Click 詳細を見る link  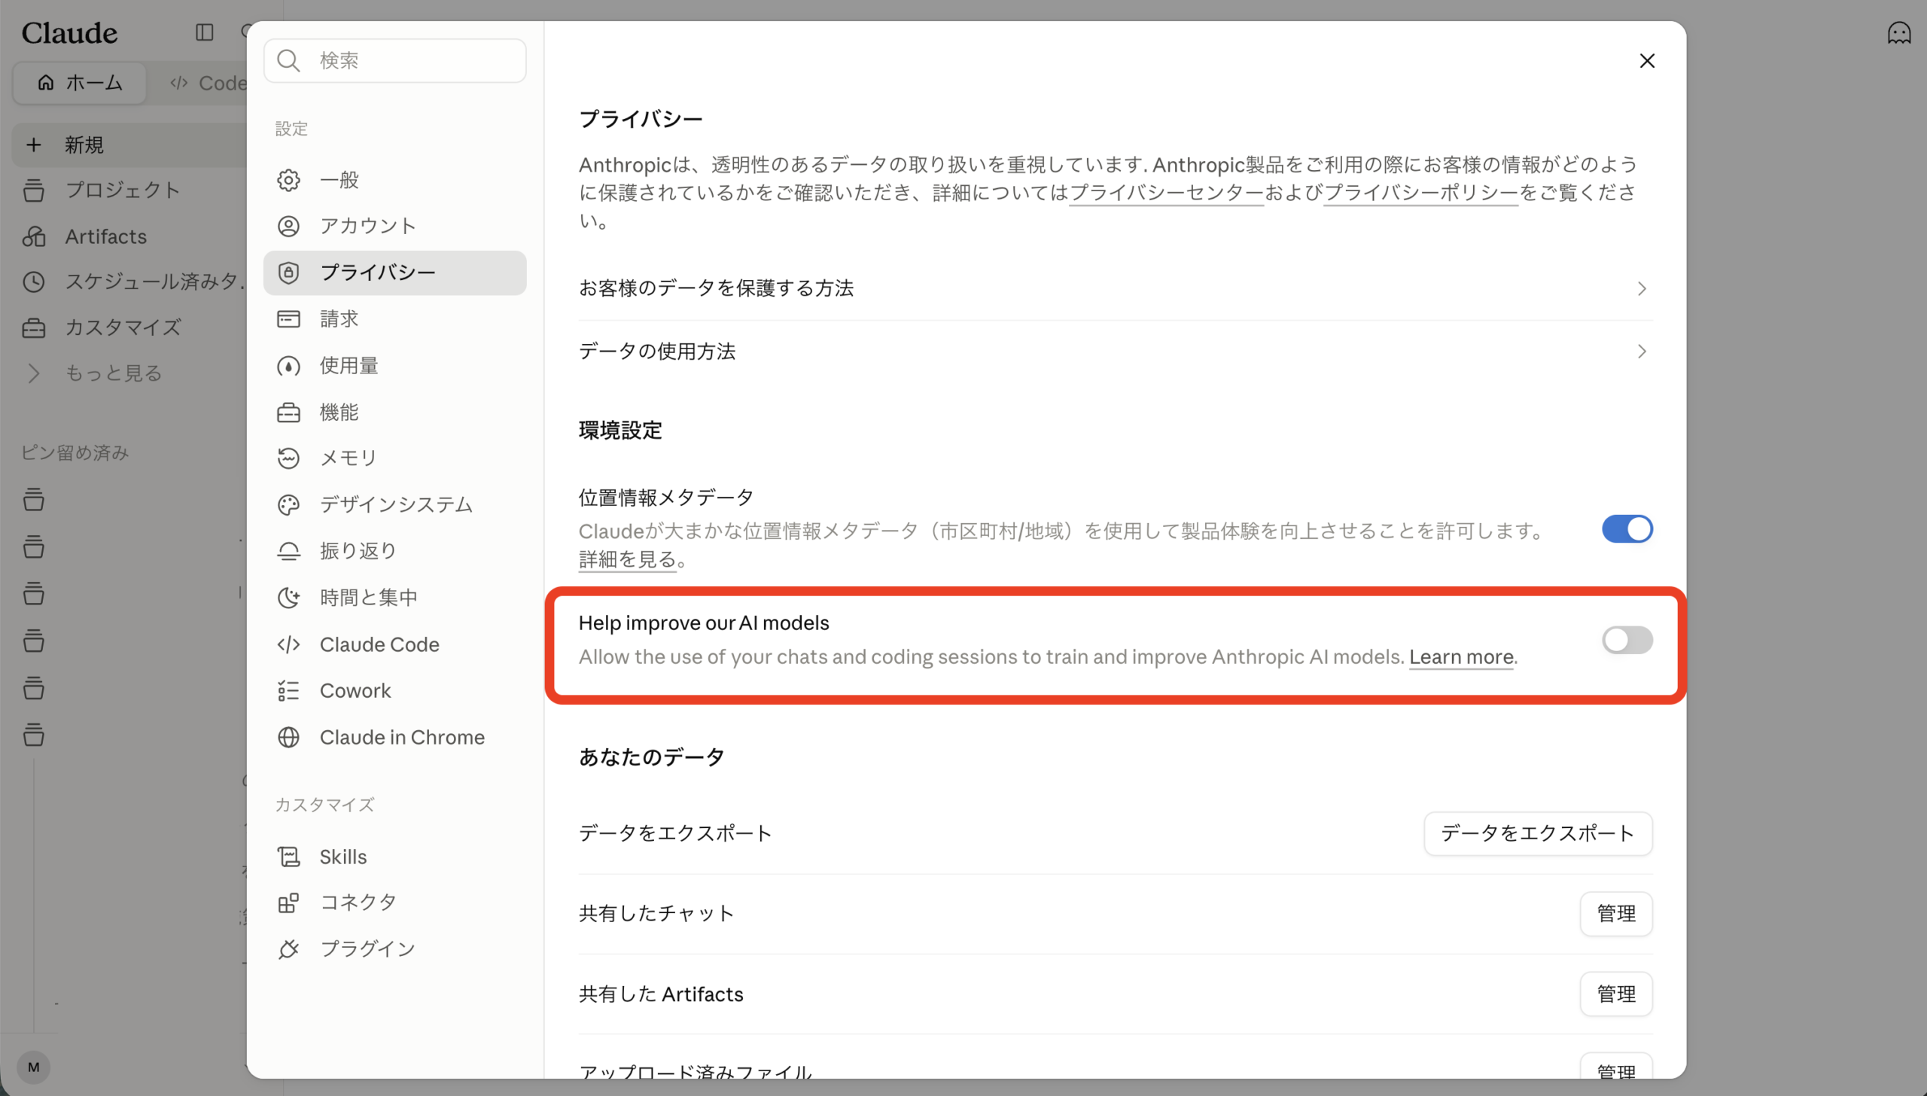click(x=627, y=559)
